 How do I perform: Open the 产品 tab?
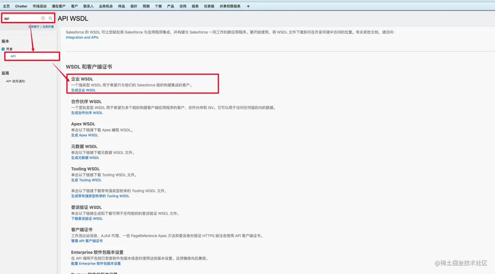tap(171, 6)
